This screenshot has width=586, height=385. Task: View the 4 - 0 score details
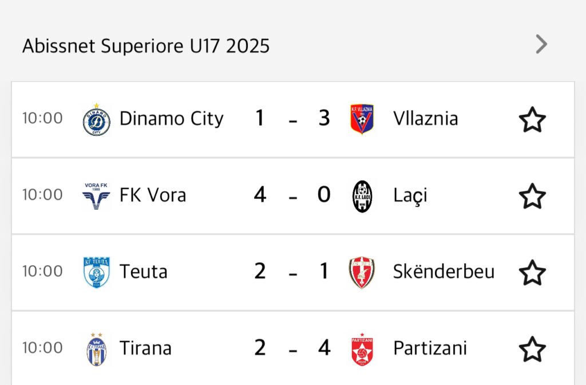coord(292,195)
